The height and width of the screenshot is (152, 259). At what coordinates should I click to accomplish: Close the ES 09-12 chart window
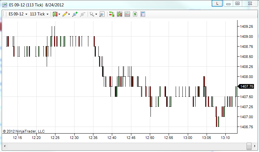[x=250, y=3]
